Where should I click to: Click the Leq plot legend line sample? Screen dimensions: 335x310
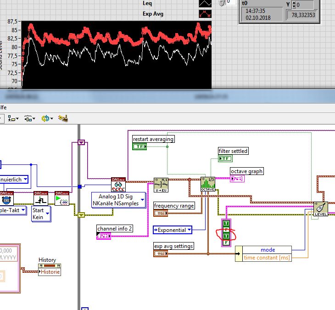(x=205, y=3)
